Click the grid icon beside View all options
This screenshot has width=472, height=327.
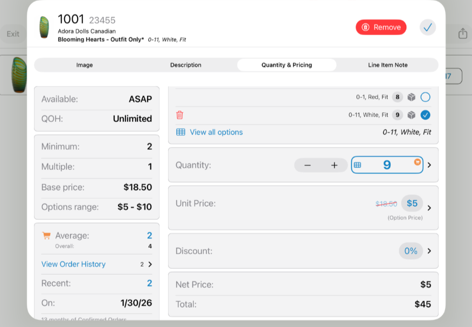(181, 132)
